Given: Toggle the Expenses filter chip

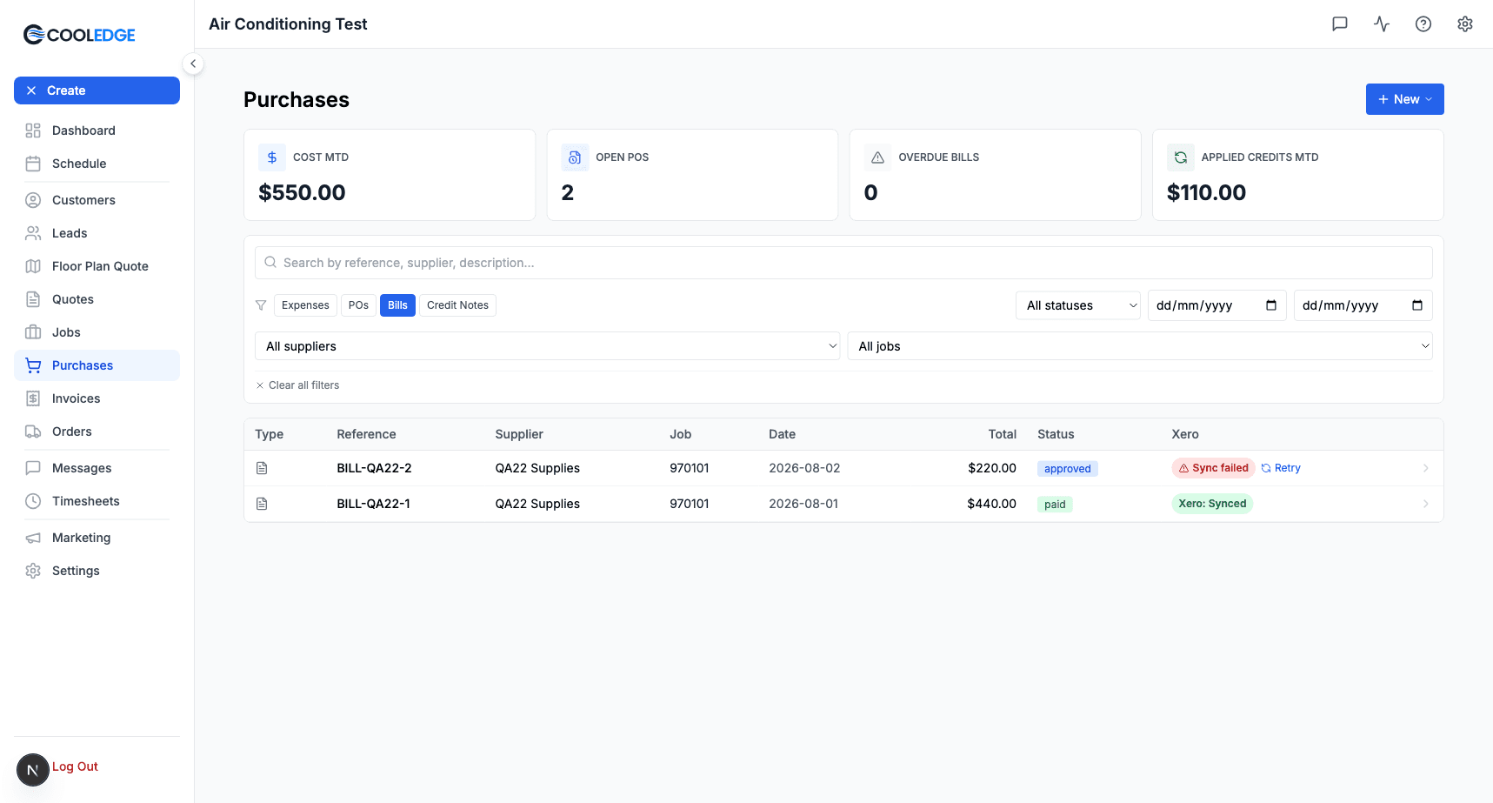Looking at the screenshot, I should (305, 305).
